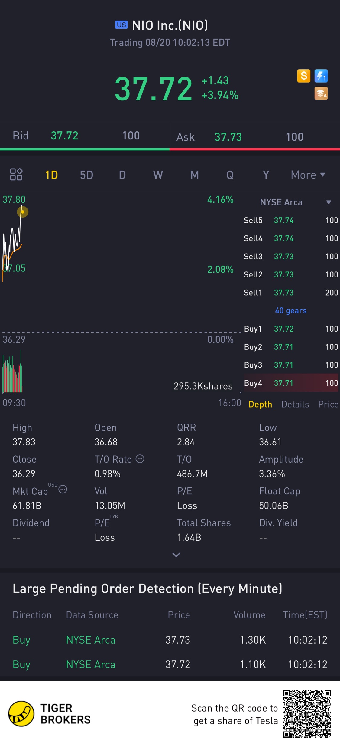Tap the yellow dollar sign trade icon
The width and height of the screenshot is (340, 747).
(304, 76)
